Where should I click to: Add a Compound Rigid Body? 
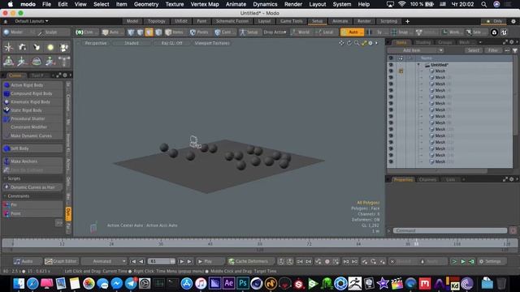coord(32,93)
